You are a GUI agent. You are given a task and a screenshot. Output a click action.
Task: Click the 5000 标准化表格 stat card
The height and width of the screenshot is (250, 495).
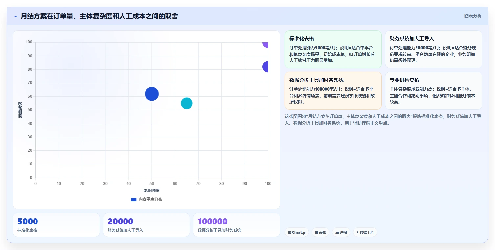point(56,225)
